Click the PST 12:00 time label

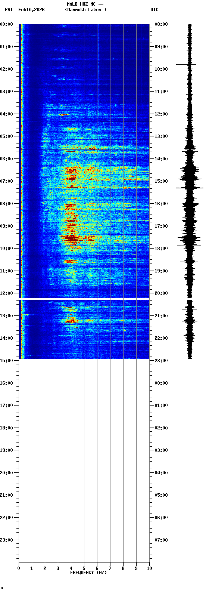point(7,293)
